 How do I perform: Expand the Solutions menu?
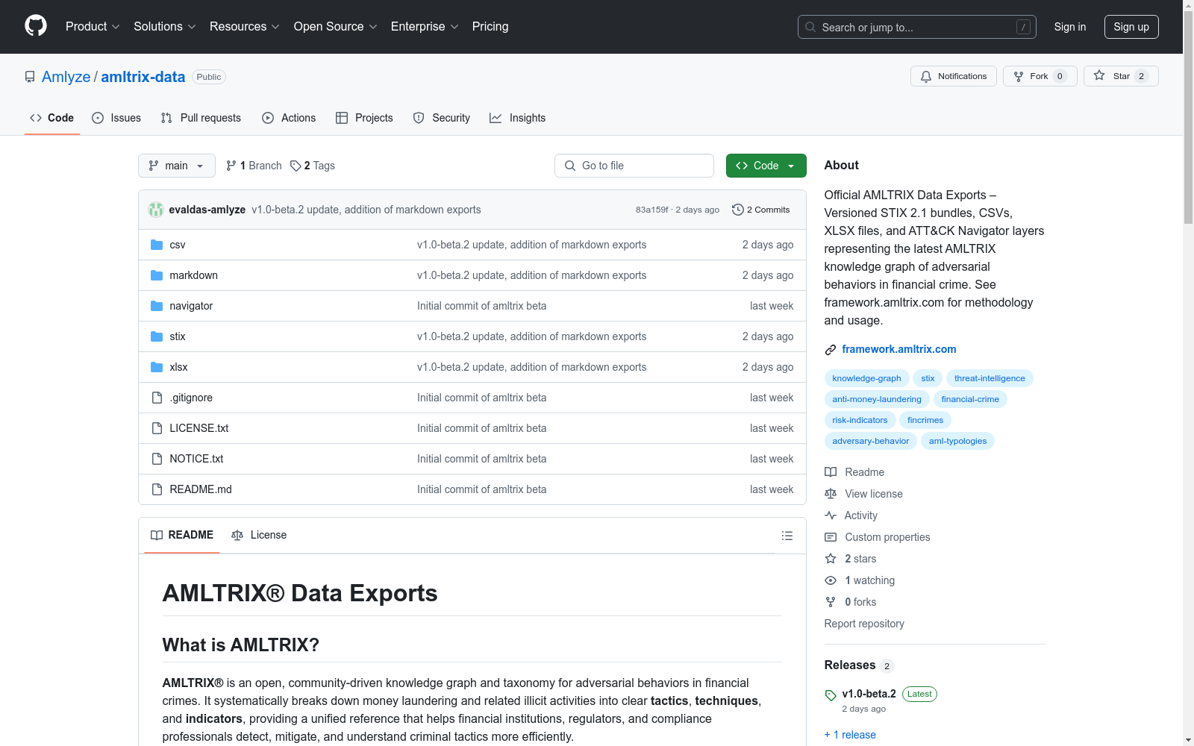[x=165, y=26]
